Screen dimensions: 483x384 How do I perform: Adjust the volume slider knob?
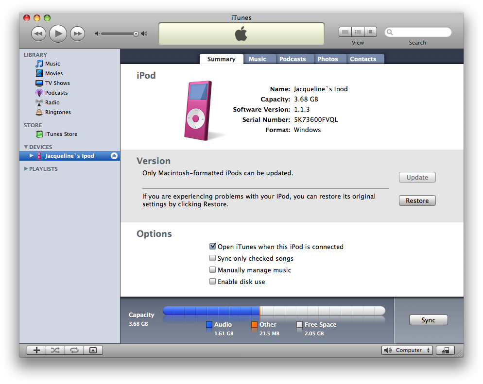point(136,34)
